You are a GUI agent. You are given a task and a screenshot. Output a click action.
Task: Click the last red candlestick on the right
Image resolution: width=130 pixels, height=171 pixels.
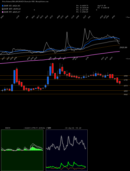pos(120,82)
